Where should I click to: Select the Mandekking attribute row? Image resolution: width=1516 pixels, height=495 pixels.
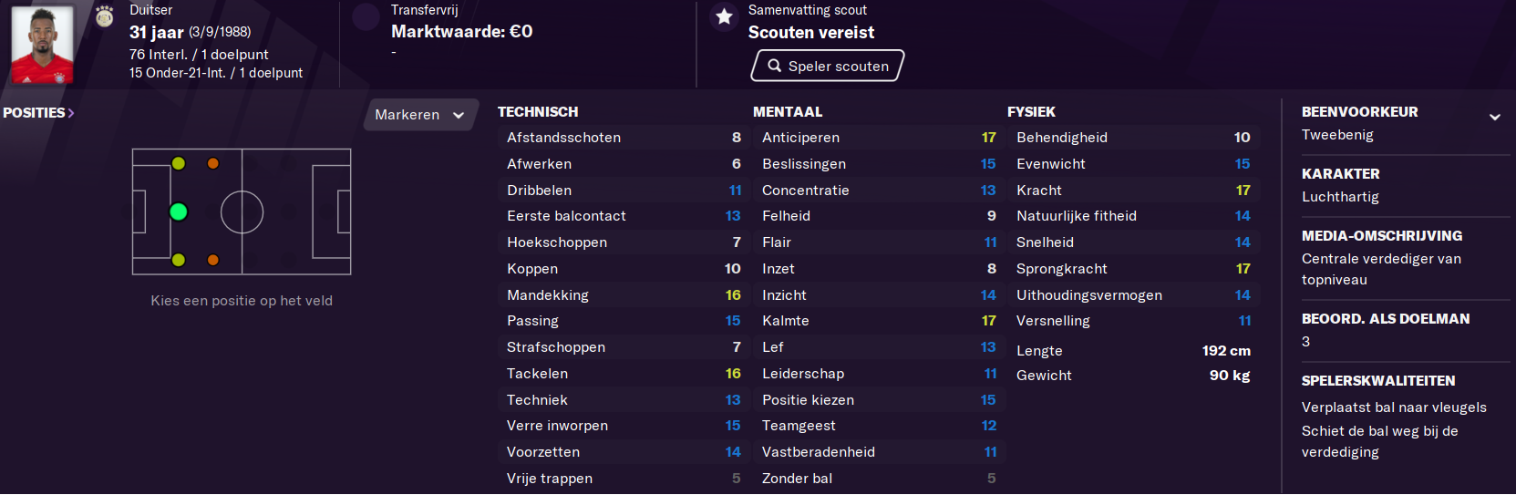624,295
